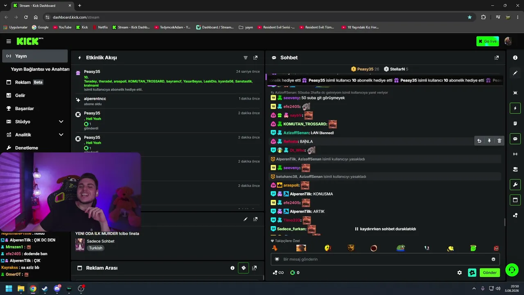The width and height of the screenshot is (524, 295).
Task: Bookmark star icon in address bar
Action: 470,17
